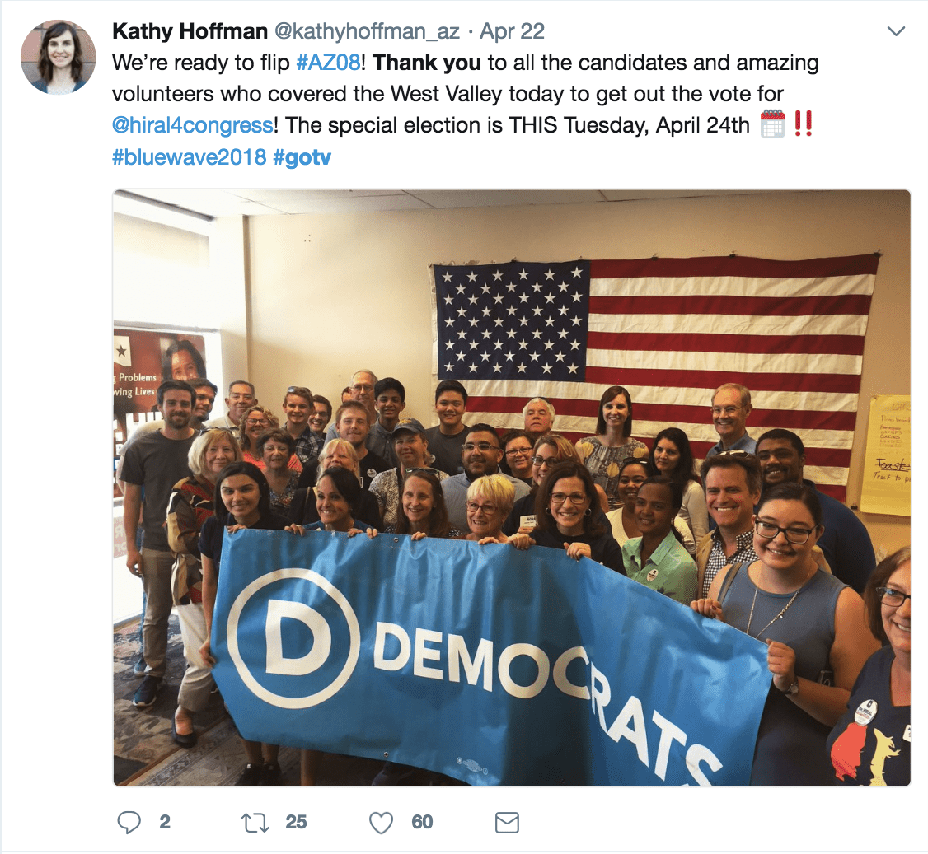Open the @kathyhoffman_az handle link

coord(367,30)
